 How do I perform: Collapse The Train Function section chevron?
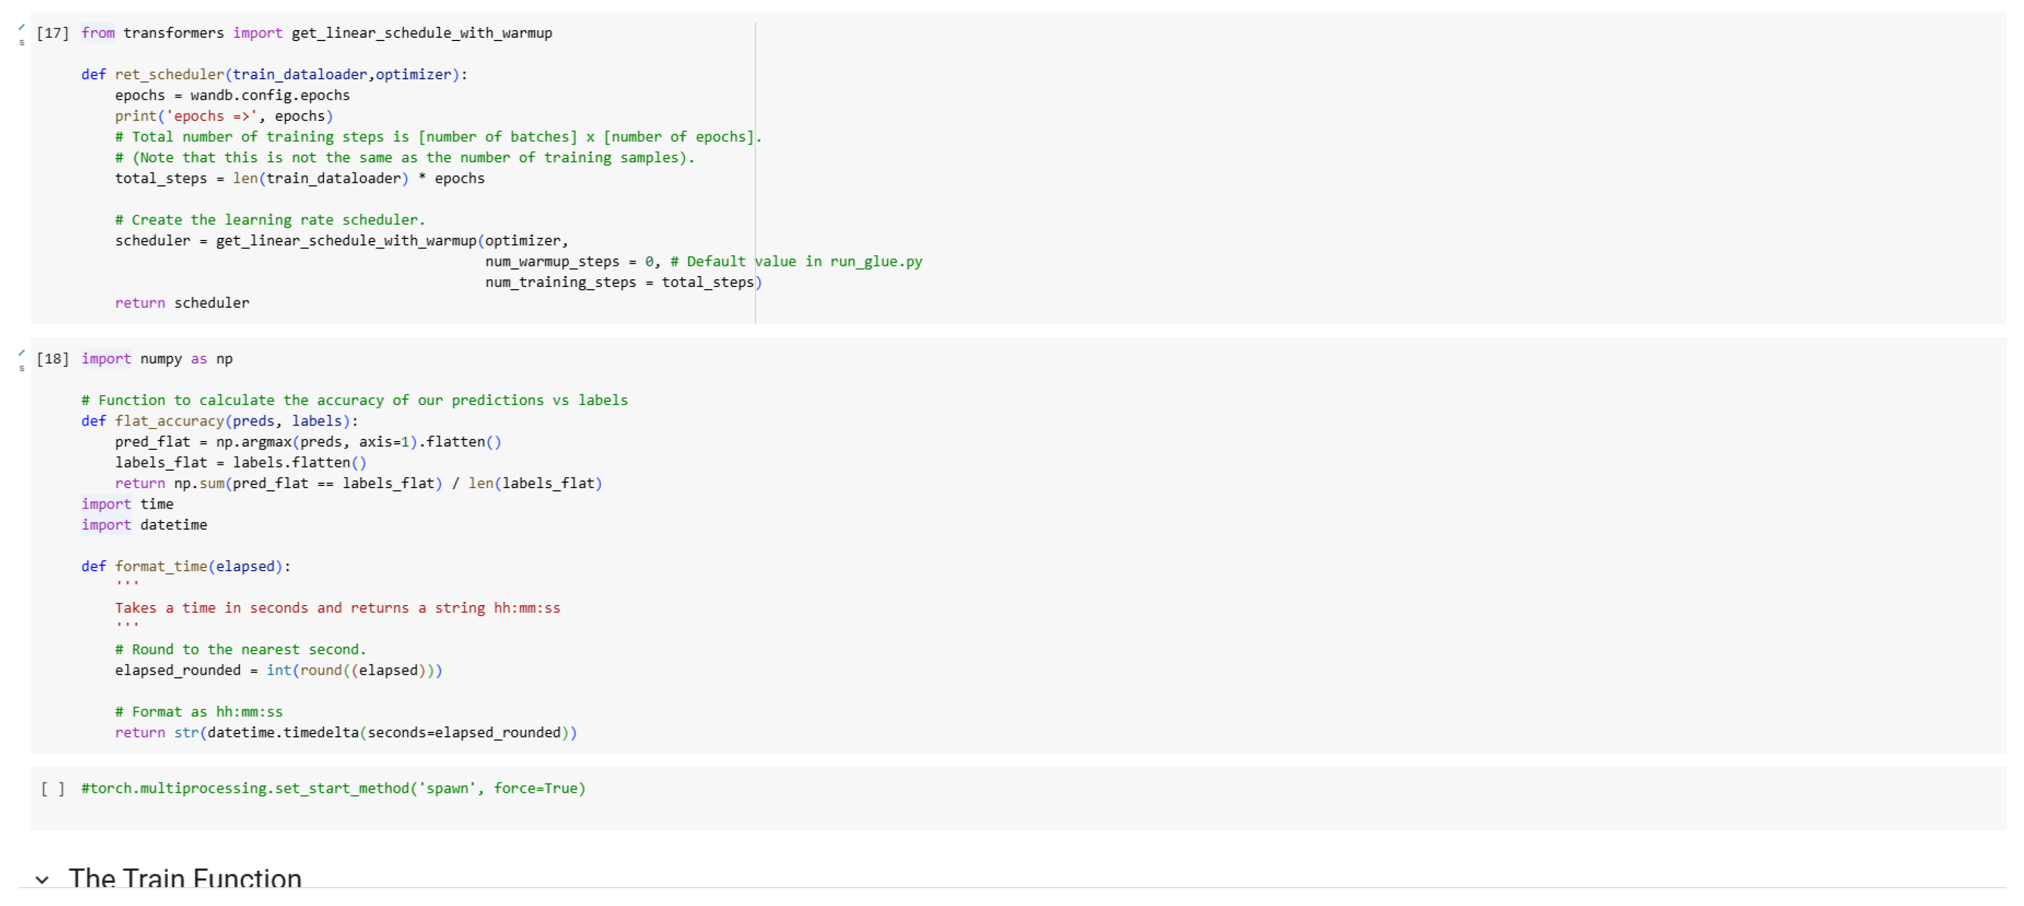[x=43, y=879]
